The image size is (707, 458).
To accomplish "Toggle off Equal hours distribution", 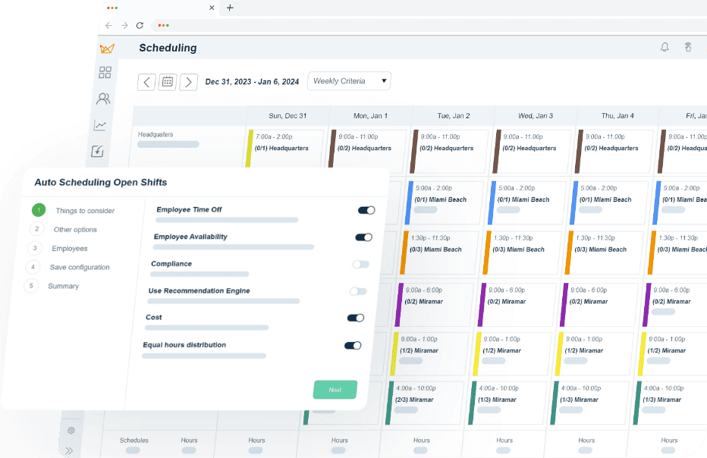I will 353,345.
